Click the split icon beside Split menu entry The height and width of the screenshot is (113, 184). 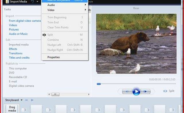44,35
